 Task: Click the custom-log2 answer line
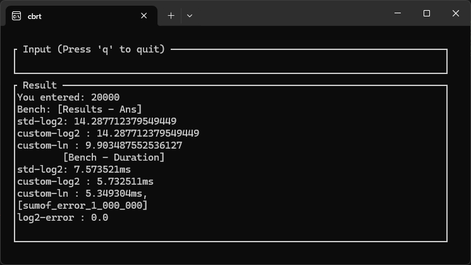108,133
